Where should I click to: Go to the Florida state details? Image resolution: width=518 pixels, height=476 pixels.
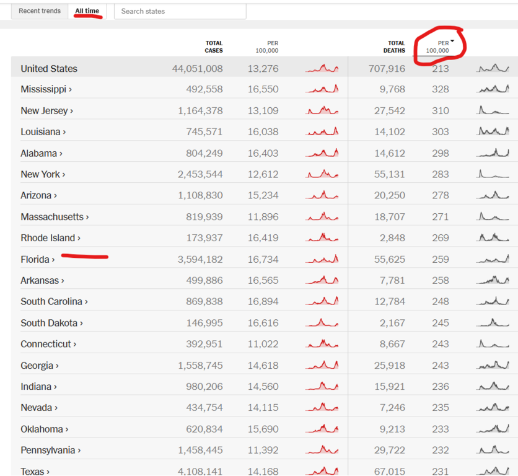point(35,259)
